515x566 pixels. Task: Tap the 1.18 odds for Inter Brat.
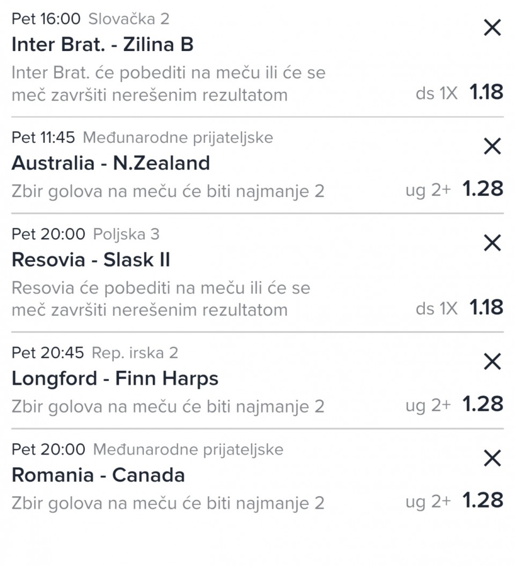(486, 92)
